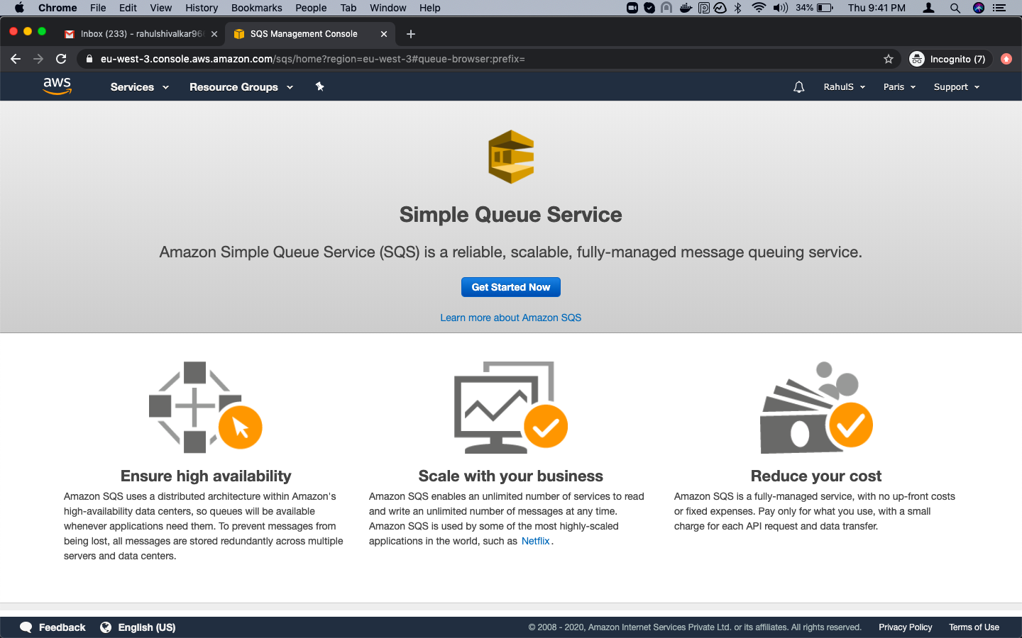Reload the page

[x=61, y=59]
